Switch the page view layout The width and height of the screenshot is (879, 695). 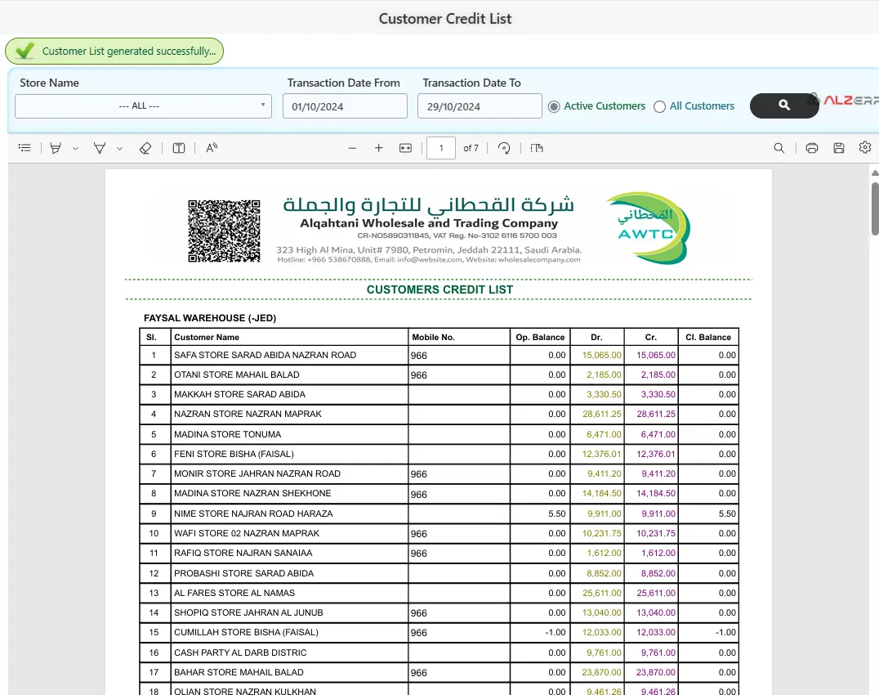(x=536, y=148)
